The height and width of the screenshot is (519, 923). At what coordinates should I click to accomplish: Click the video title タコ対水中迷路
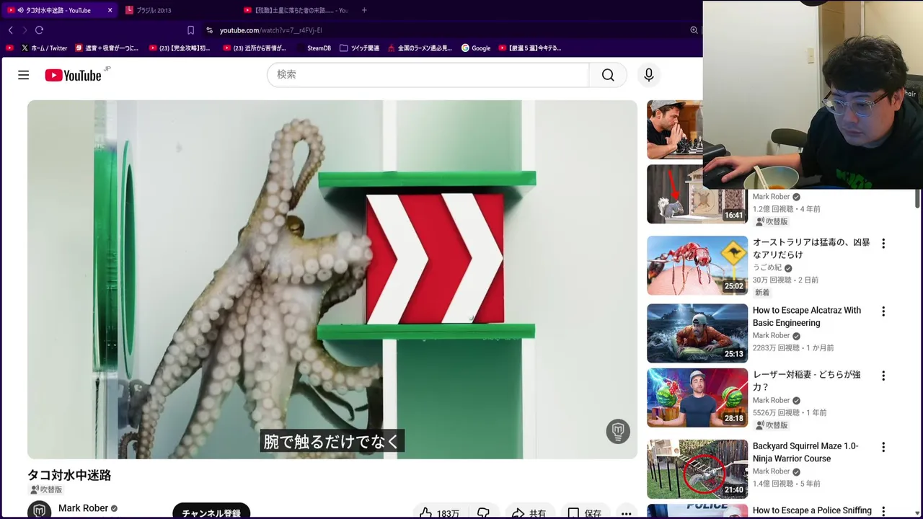coord(69,475)
